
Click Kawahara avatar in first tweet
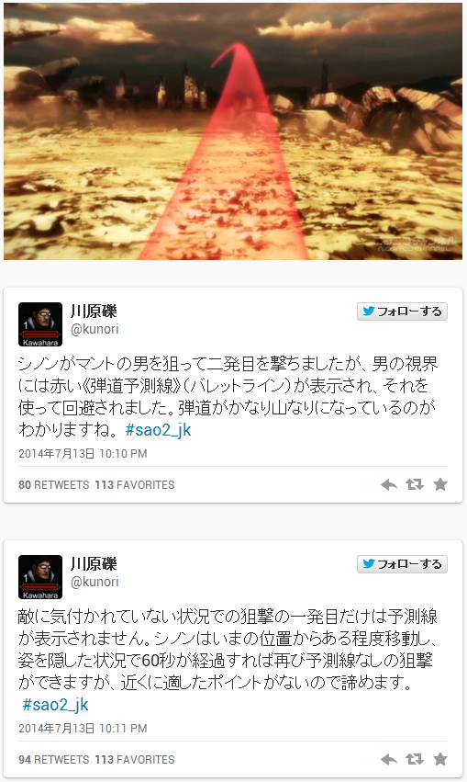click(x=40, y=324)
